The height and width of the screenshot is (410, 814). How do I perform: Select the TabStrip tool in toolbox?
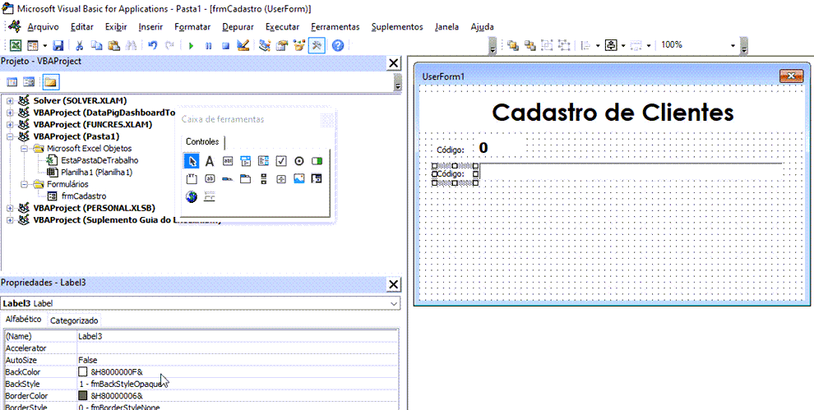click(228, 179)
